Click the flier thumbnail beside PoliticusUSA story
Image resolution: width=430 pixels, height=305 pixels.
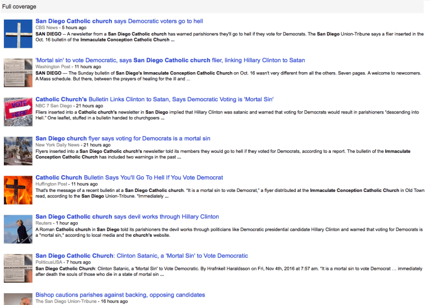18,269
